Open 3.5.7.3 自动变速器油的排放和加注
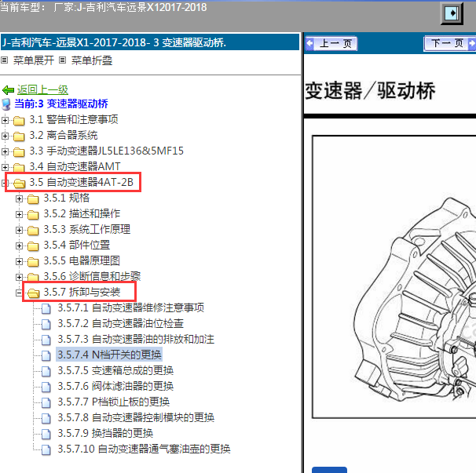The width and height of the screenshot is (476, 473). (x=136, y=340)
